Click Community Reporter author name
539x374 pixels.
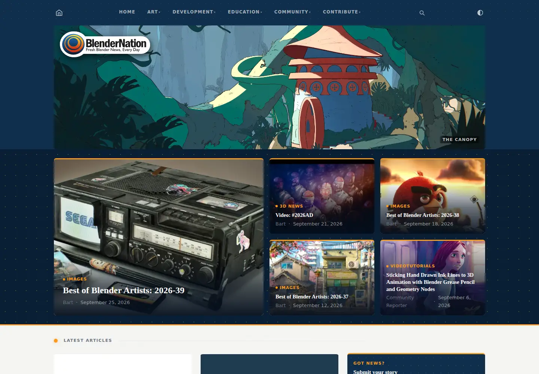point(400,301)
